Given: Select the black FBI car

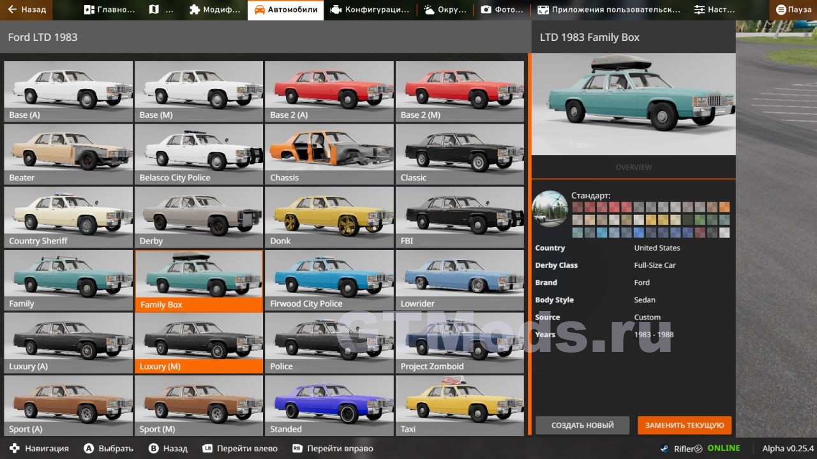Looking at the screenshot, I should [x=460, y=217].
